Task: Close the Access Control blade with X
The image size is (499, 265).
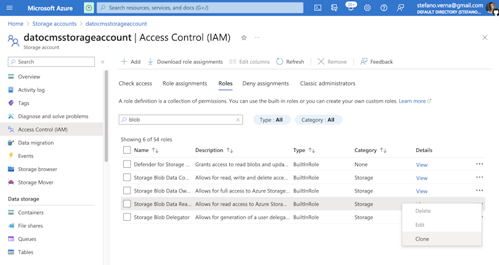Action: 485,38
